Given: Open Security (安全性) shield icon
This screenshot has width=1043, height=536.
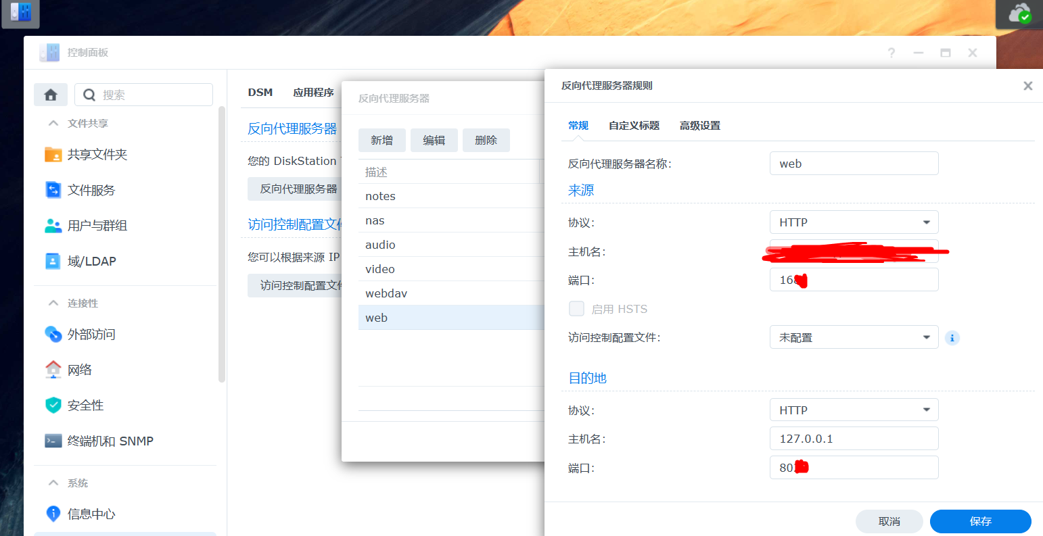Looking at the screenshot, I should pyautogui.click(x=53, y=405).
